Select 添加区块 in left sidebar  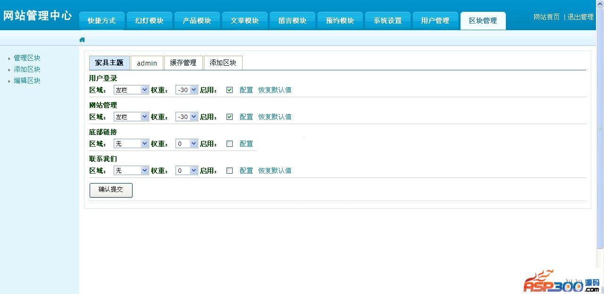27,69
